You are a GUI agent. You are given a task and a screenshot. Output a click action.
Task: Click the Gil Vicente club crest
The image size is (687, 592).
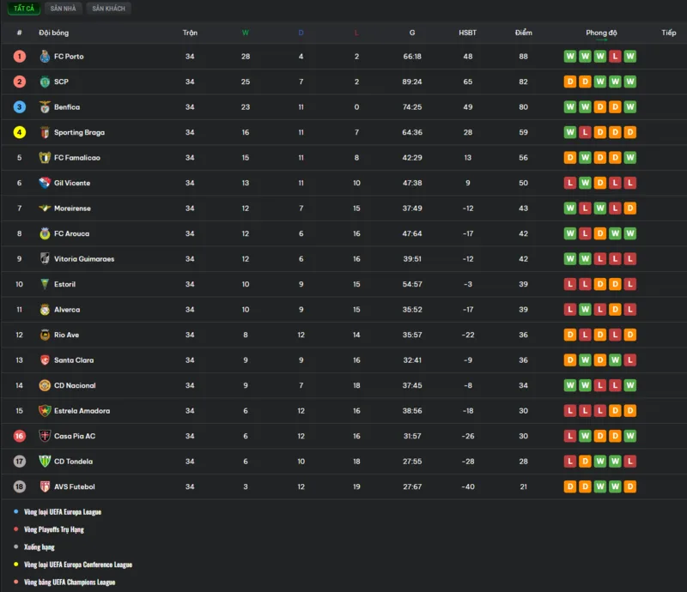tap(45, 183)
